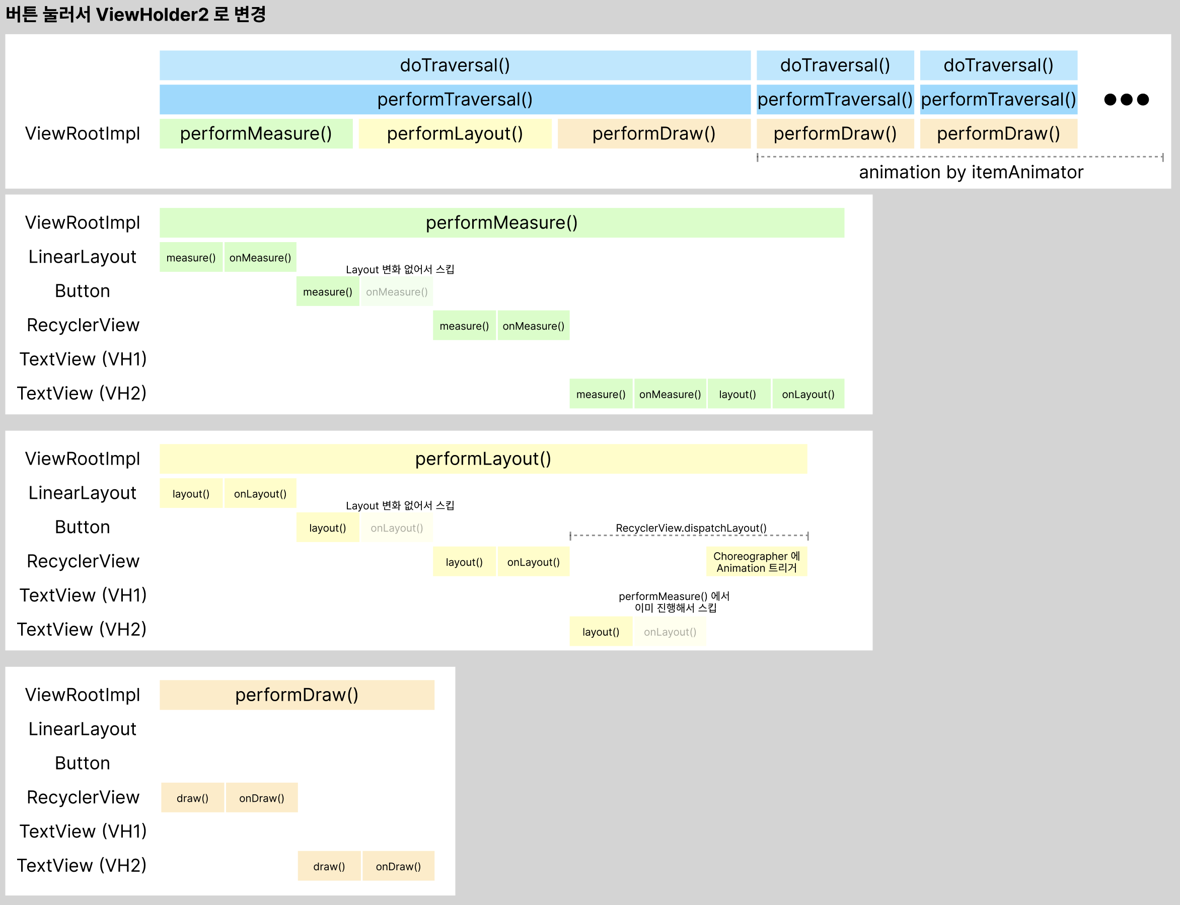This screenshot has height=905, width=1180.
Task: Click RecyclerView's onMeasure() box
Action: [534, 326]
